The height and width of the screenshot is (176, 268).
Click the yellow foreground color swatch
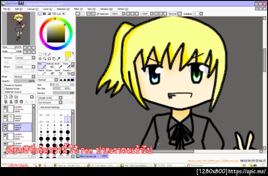tap(68, 54)
